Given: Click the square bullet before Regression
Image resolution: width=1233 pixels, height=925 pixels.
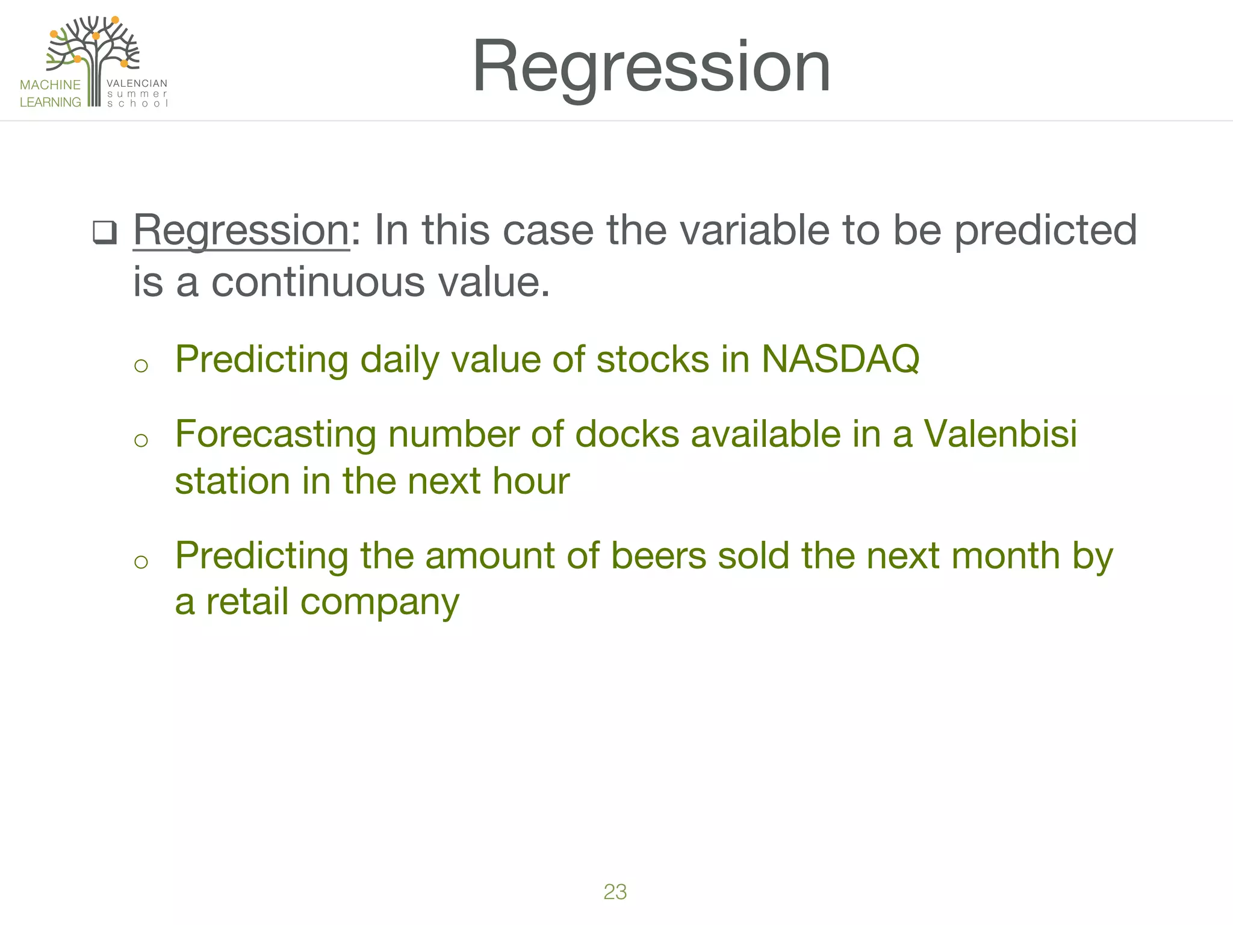Looking at the screenshot, I should coord(105,232).
